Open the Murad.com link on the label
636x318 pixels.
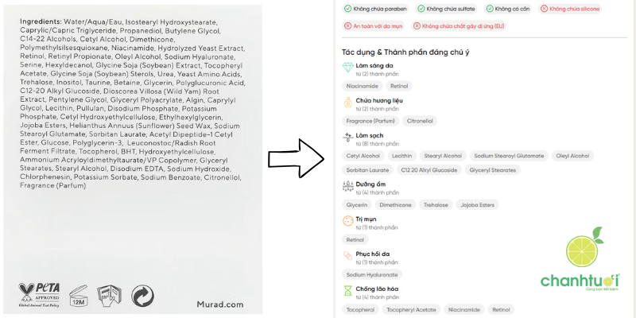[218, 304]
